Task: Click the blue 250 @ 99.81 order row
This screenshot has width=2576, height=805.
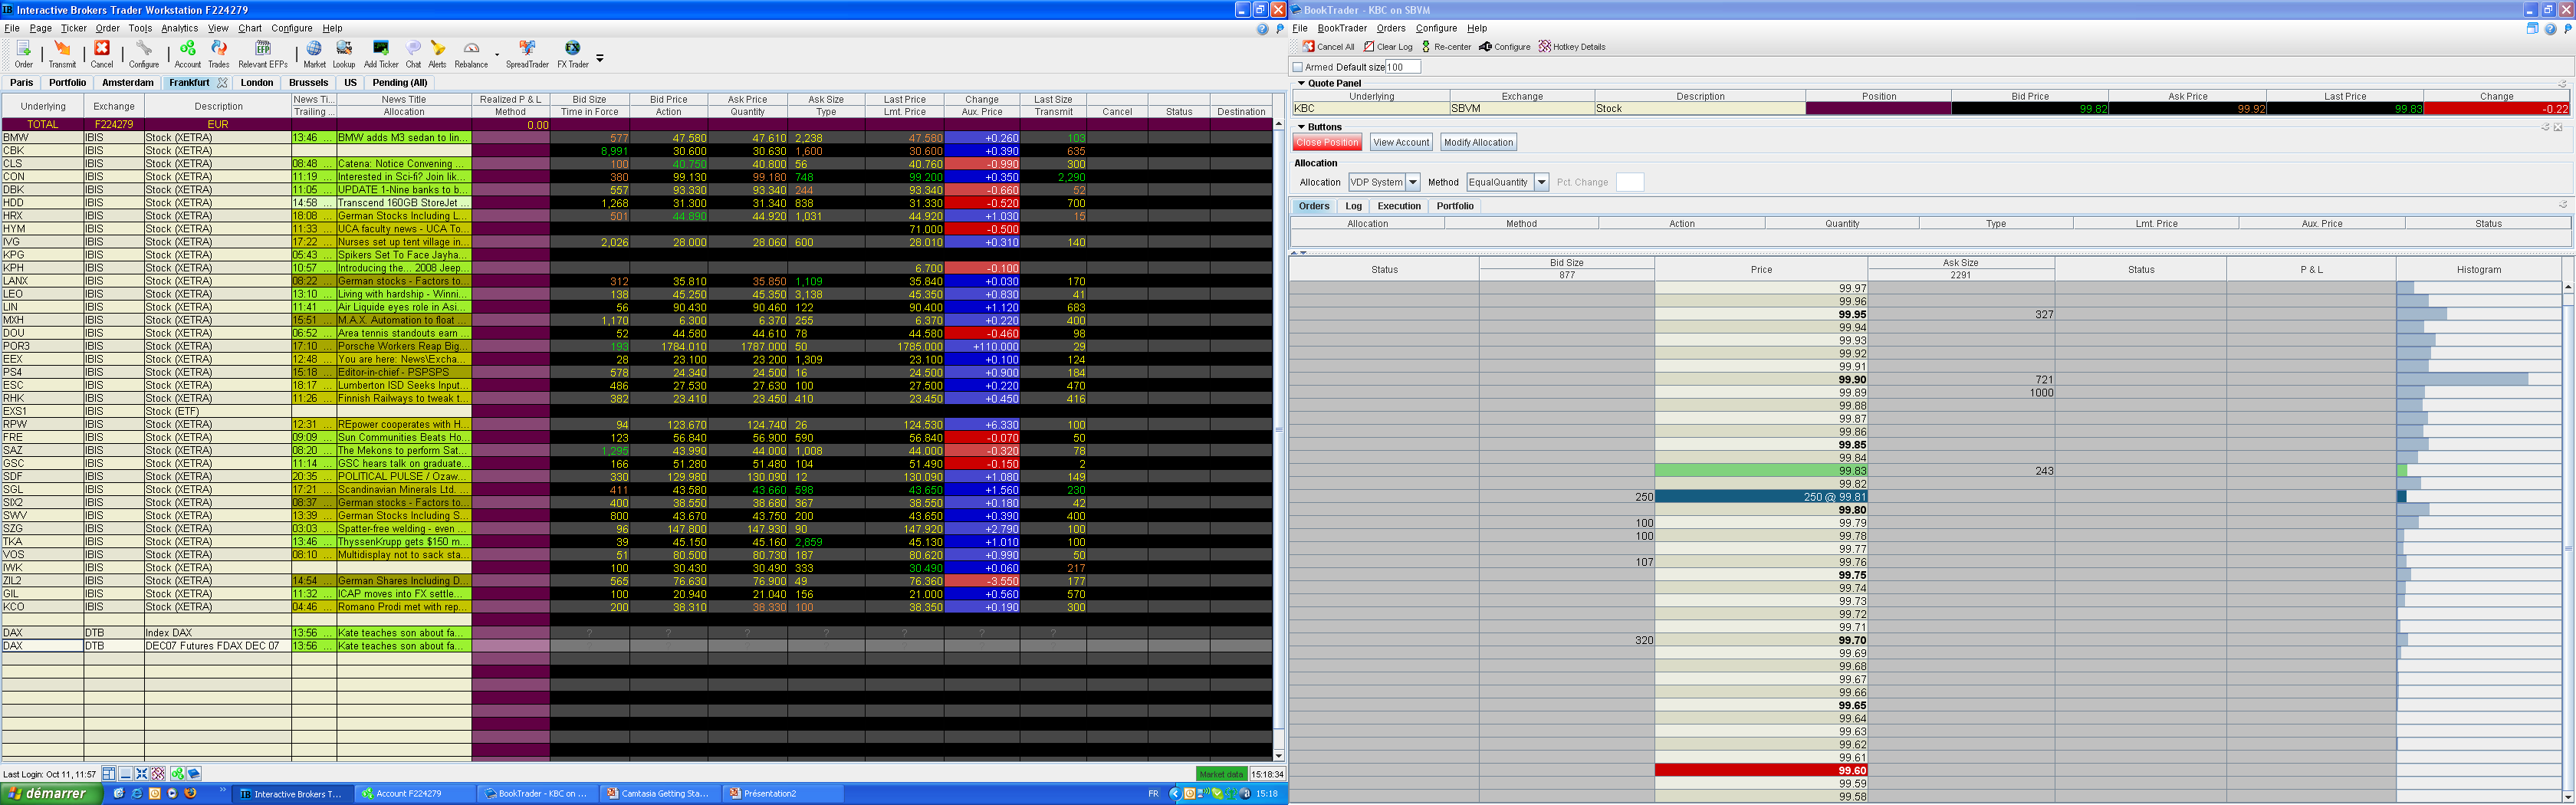Action: click(x=1761, y=497)
